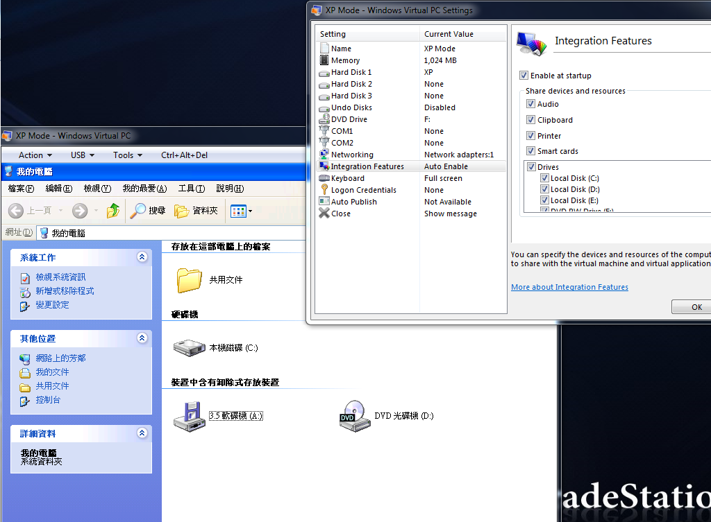Open the Tools (T) menu in My Computer
The height and width of the screenshot is (522, 711).
click(x=192, y=189)
